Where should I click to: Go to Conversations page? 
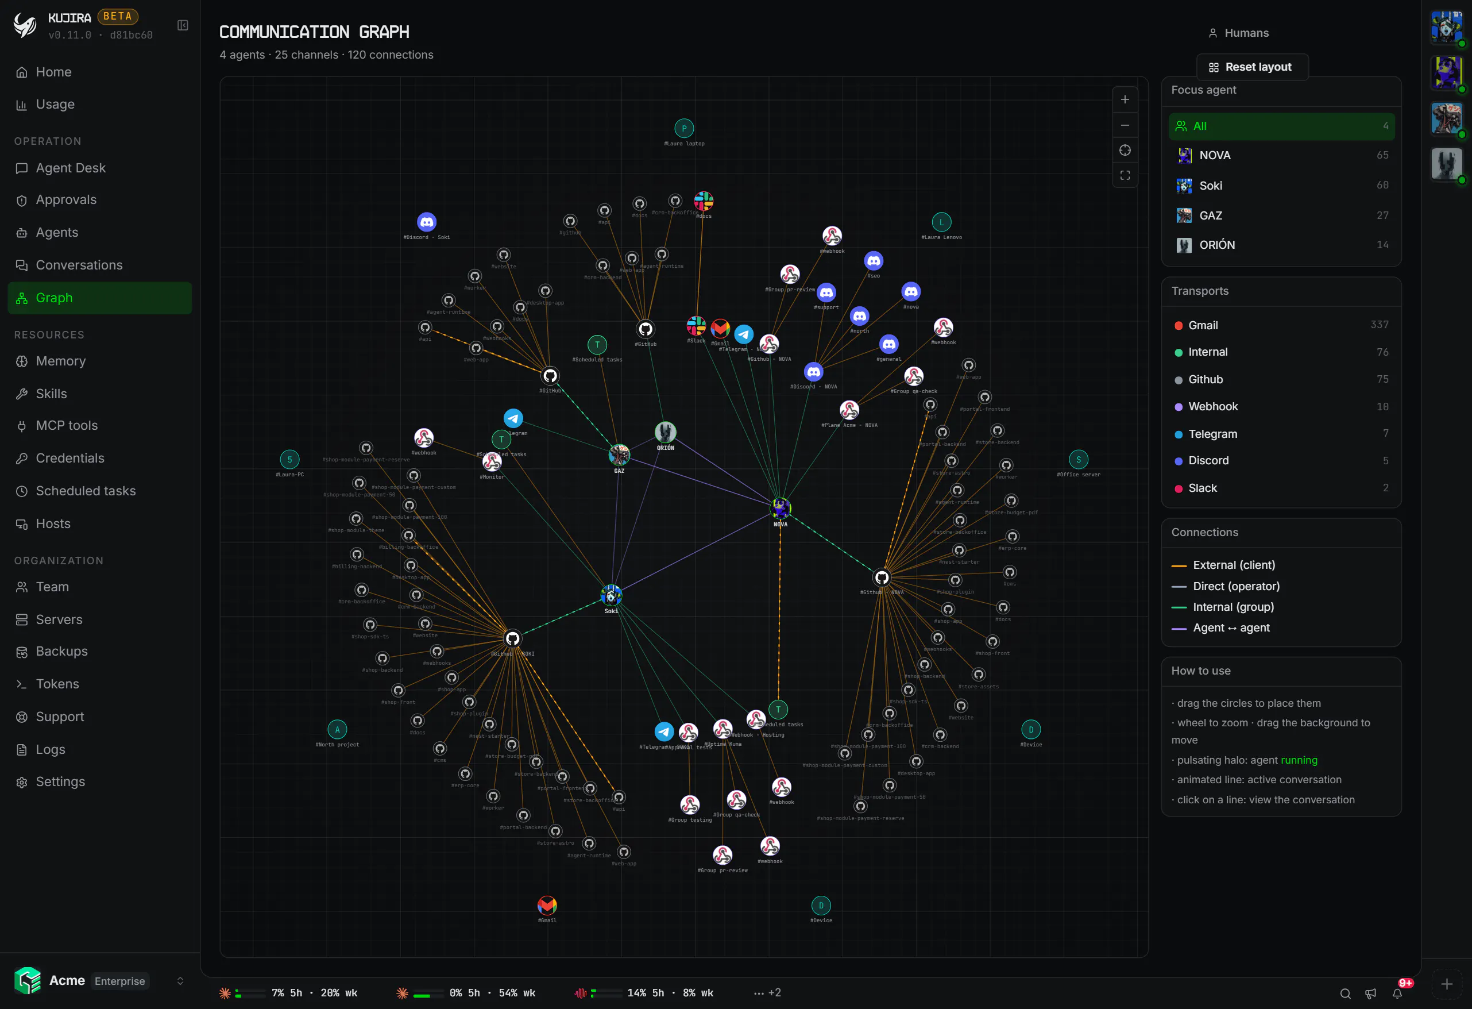tap(99, 265)
